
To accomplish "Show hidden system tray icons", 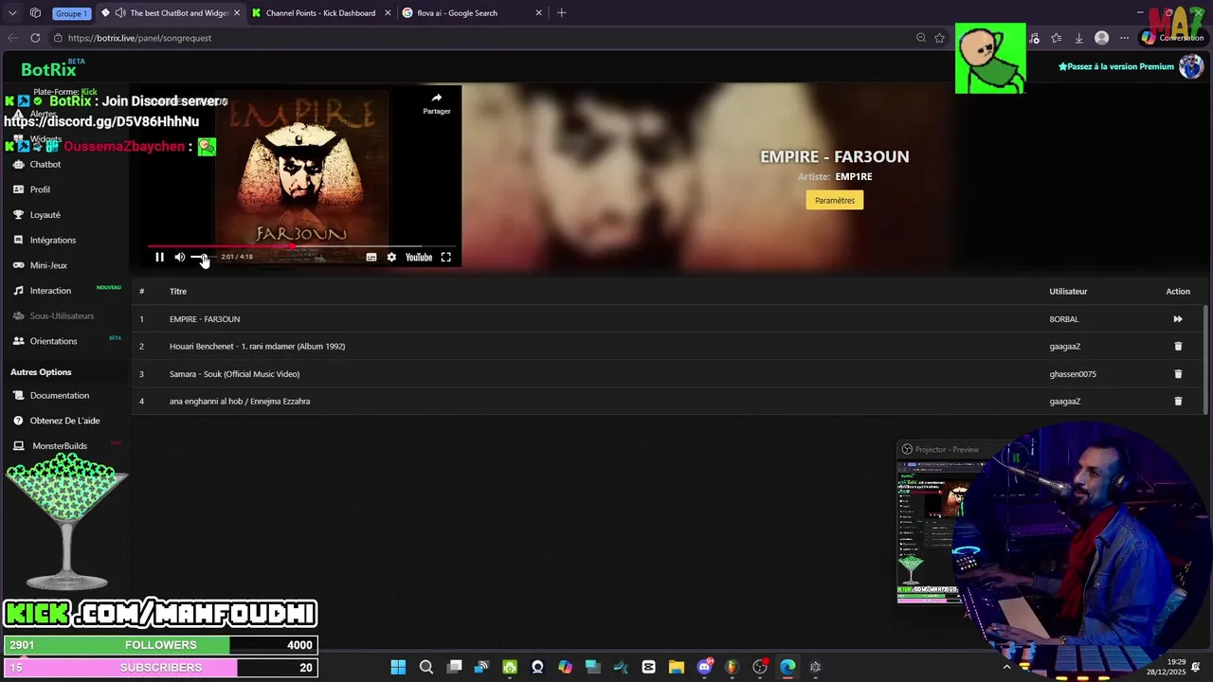I will pyautogui.click(x=1006, y=667).
